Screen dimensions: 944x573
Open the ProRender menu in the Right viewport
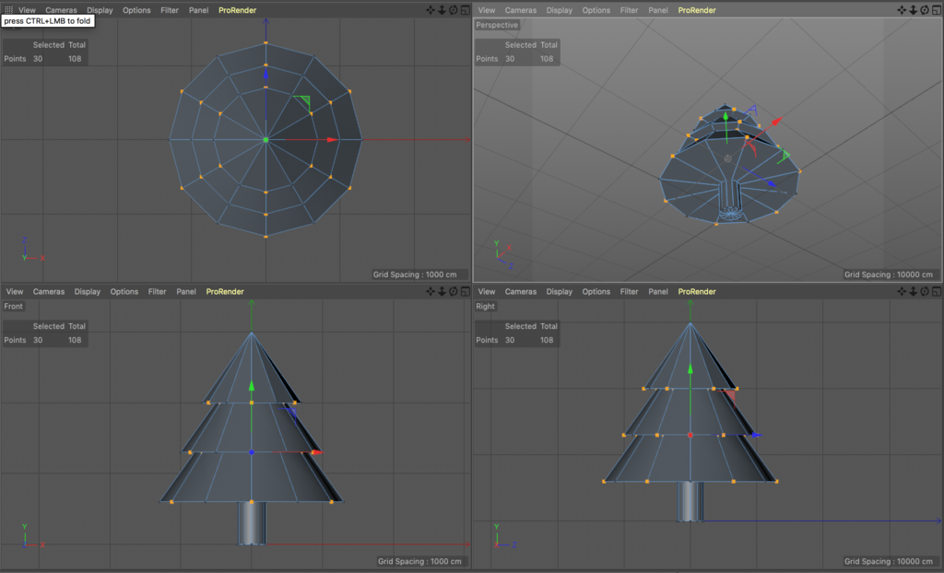pyautogui.click(x=697, y=291)
